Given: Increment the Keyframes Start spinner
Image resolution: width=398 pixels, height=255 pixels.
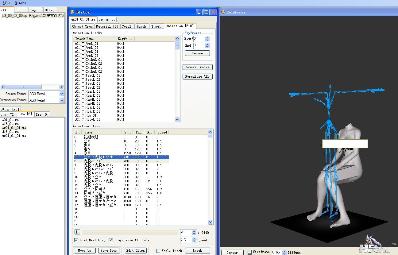Looking at the screenshot, I should click(207, 37).
